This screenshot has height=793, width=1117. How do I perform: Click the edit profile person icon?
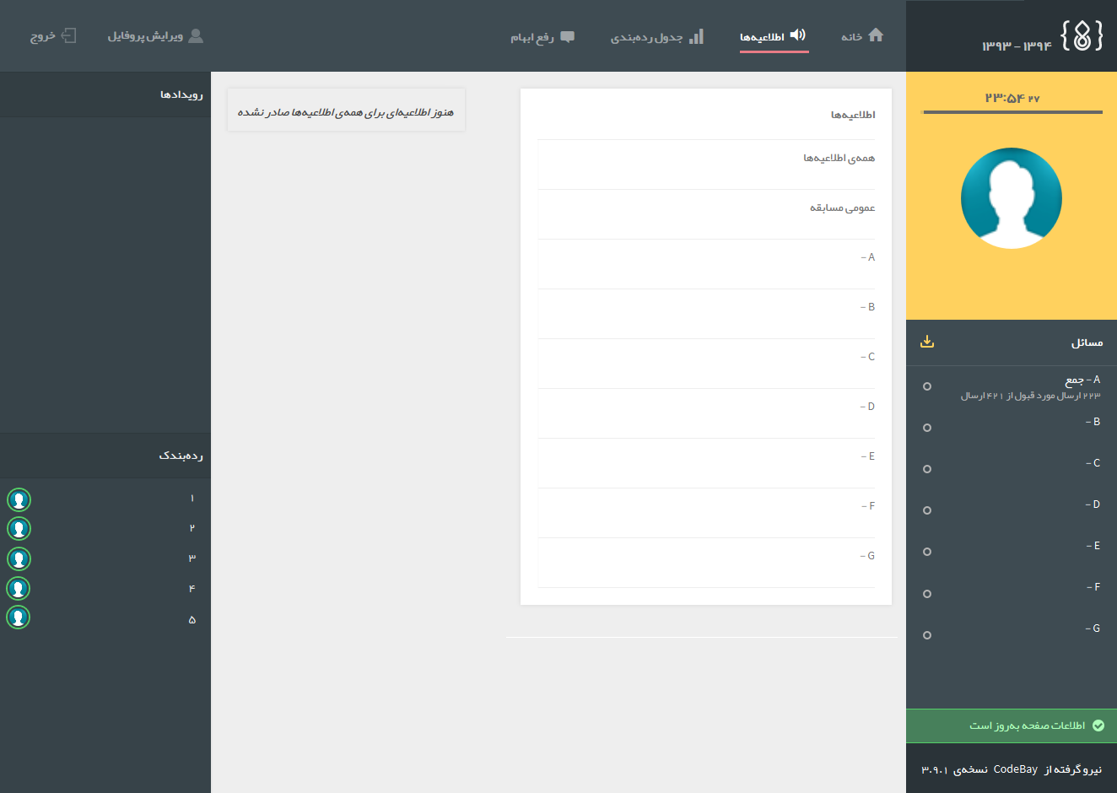coord(196,35)
